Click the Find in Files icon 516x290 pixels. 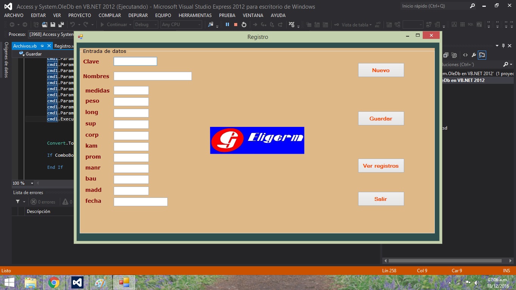[211, 25]
